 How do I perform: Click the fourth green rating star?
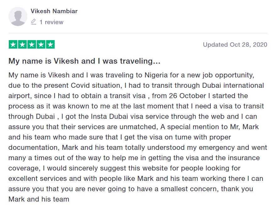(x=41, y=45)
